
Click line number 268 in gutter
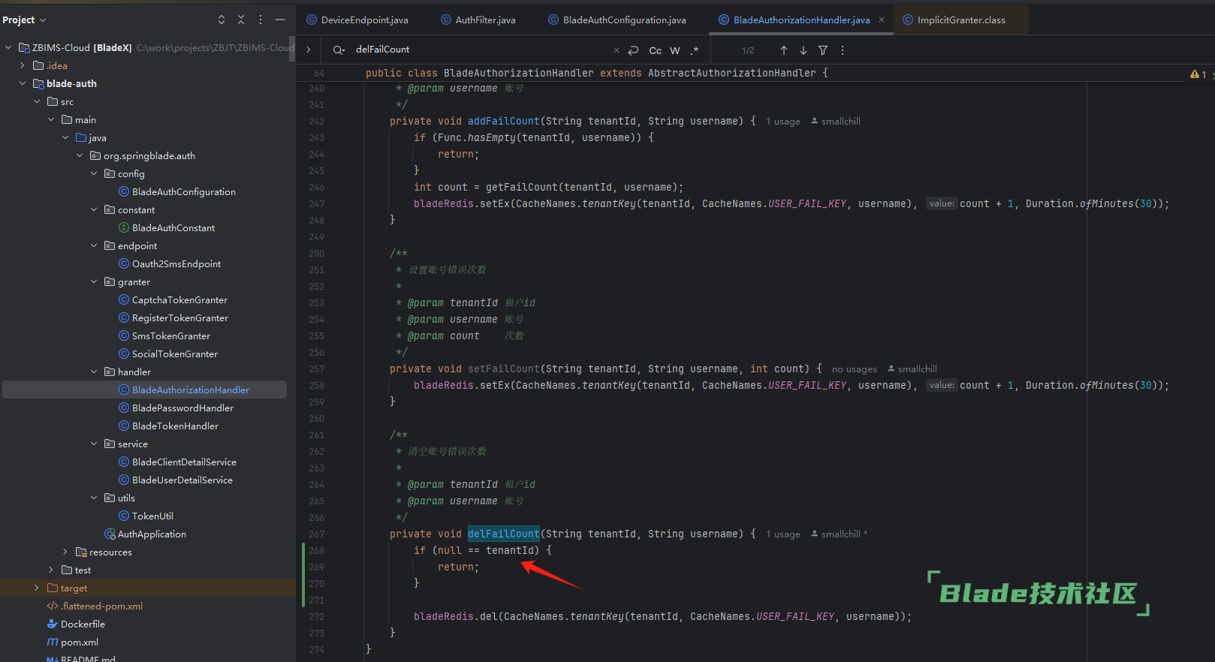[316, 550]
